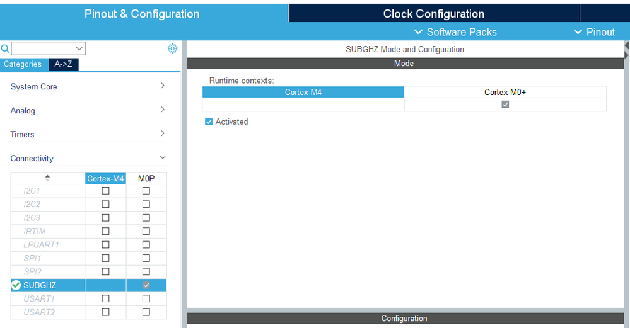Open the Pinout dropdown menu
Screen dimensions: 630x328
(594, 32)
